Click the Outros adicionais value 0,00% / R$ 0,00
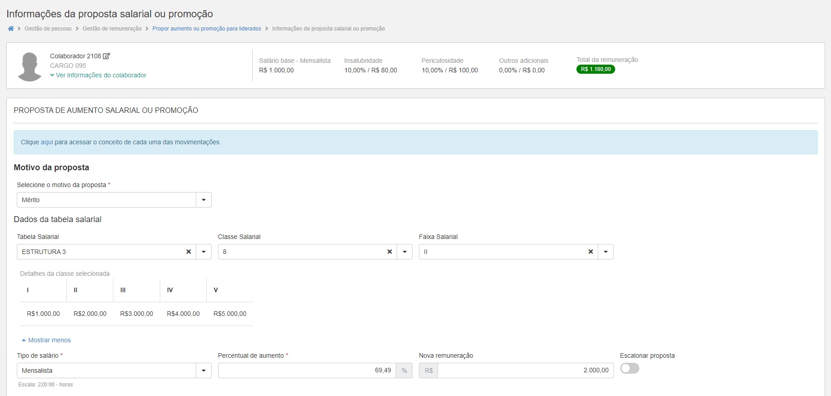831x396 pixels. tap(522, 70)
